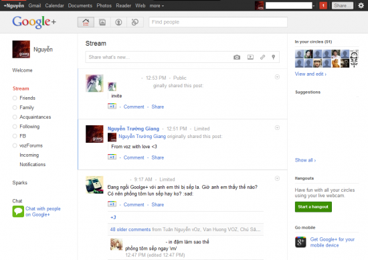Open Documents from the top bar
This screenshot has width=368, height=260.
pos(80,5)
